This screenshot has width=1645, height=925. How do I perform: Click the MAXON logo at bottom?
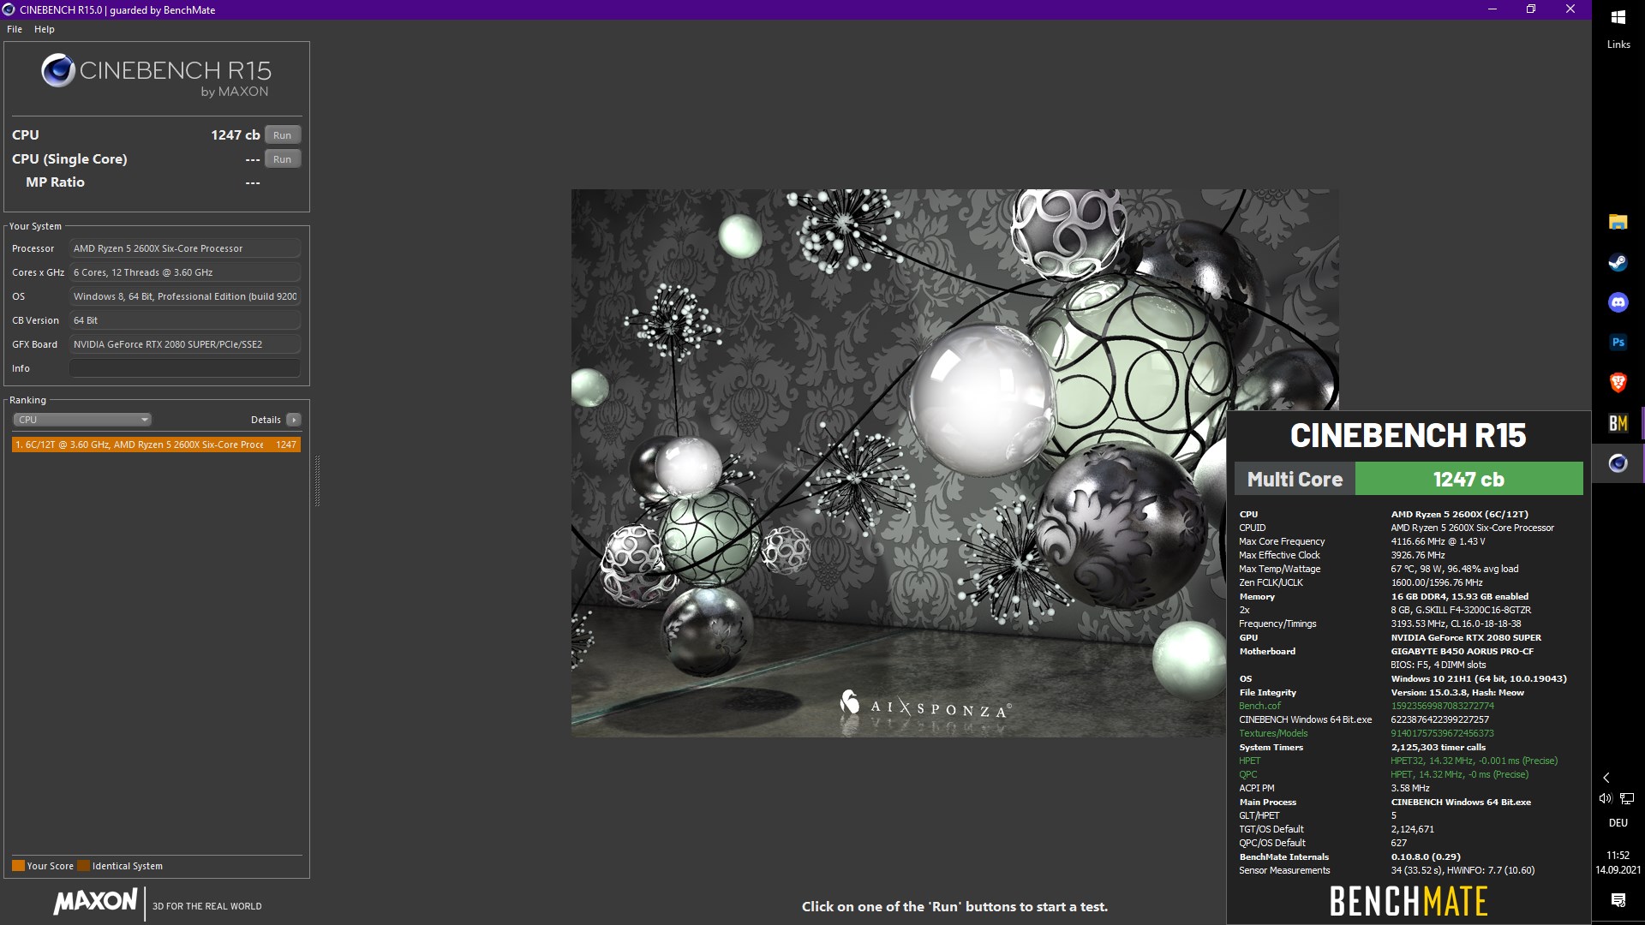point(95,902)
